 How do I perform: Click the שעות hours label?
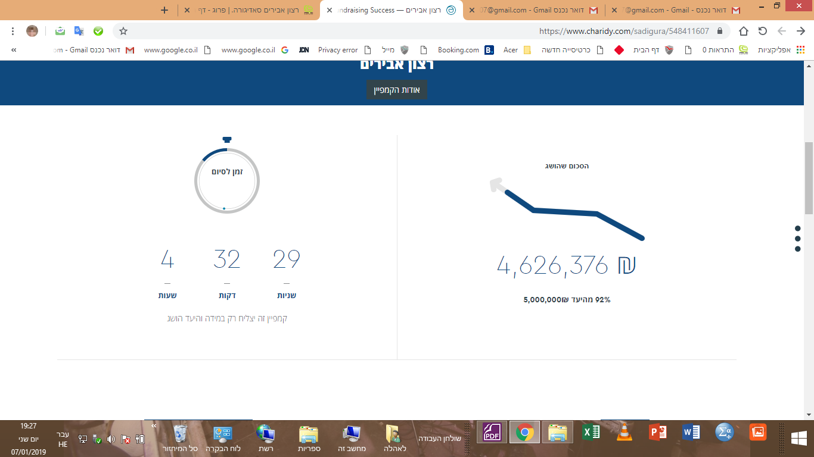(x=167, y=296)
